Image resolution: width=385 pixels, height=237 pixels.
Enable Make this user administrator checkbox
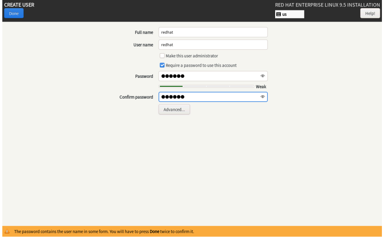[x=162, y=56]
